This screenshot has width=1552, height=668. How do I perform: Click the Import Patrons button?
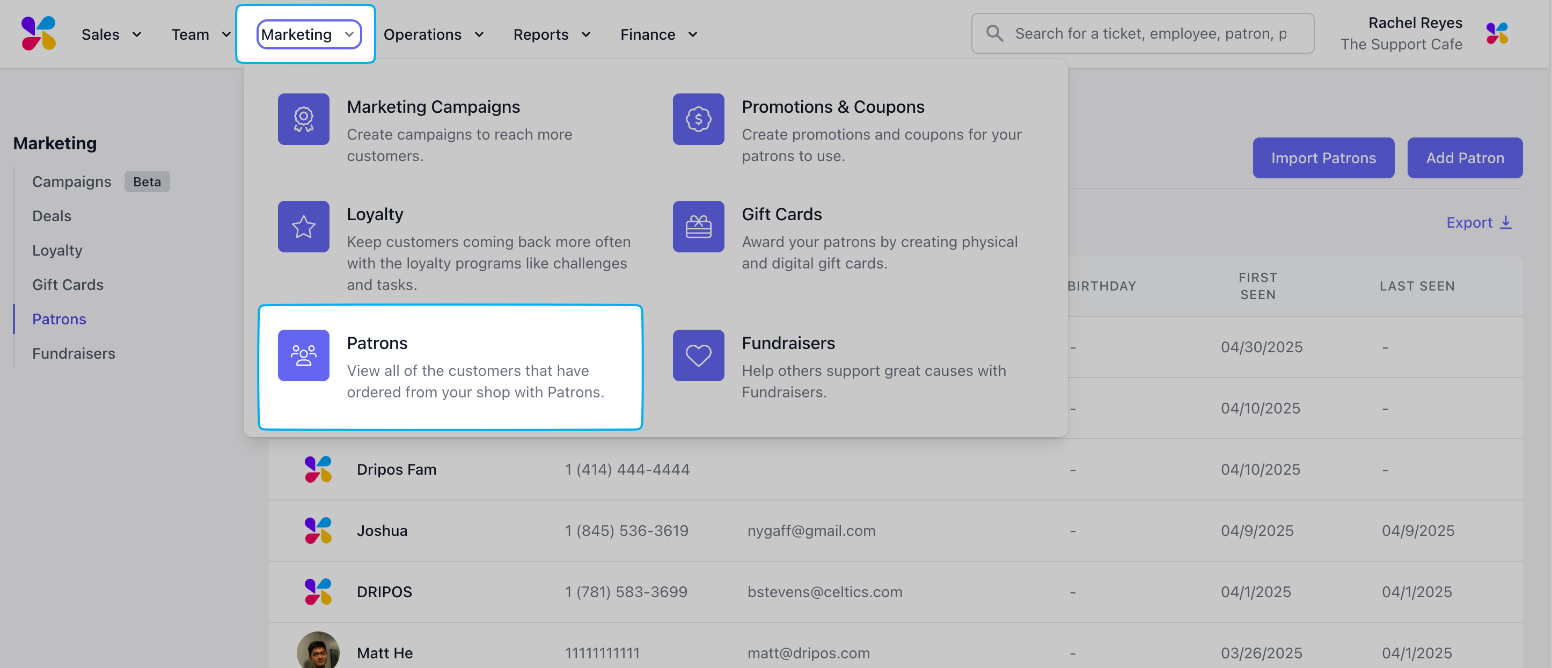[1323, 158]
